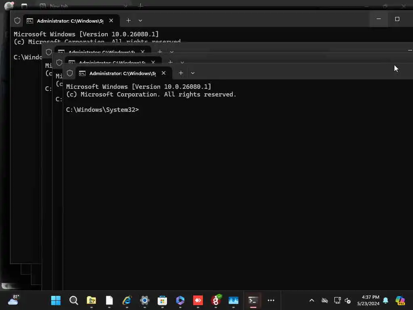Launch Copilot preview from the taskbar corner

coord(400,300)
